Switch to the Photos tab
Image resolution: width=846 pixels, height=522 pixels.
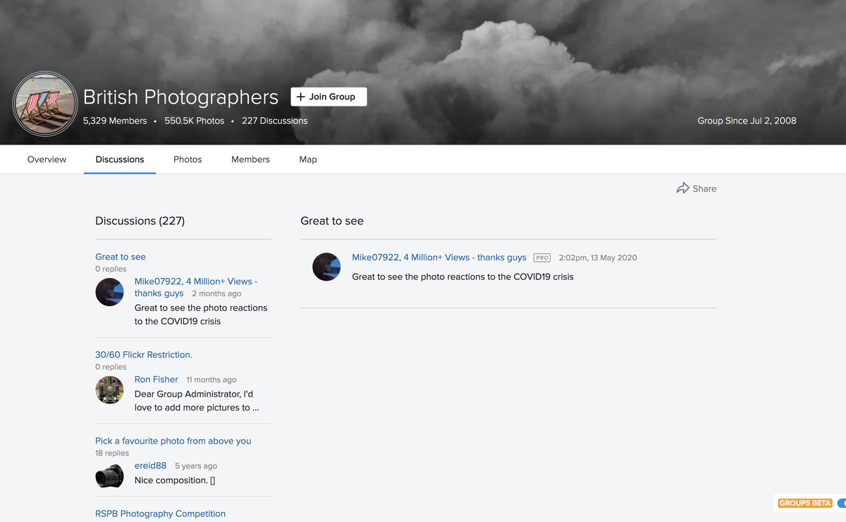188,159
